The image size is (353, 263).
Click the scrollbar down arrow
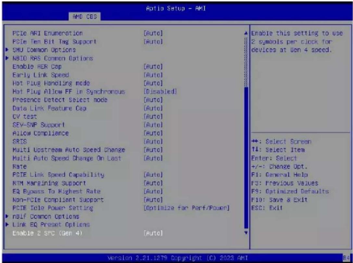[x=246, y=232]
